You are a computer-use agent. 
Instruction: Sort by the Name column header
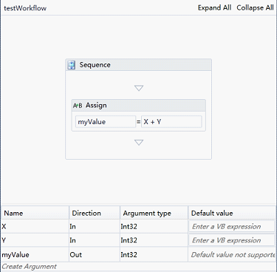click(35, 213)
